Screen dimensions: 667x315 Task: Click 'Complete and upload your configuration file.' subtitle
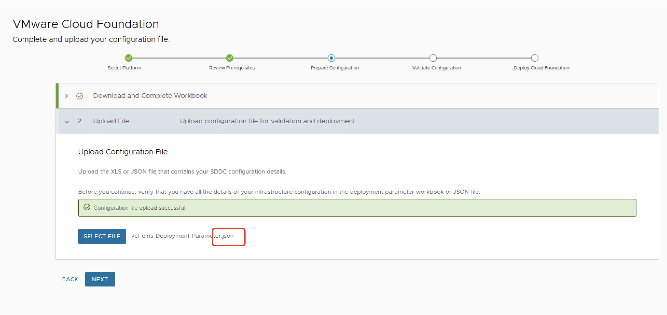pyautogui.click(x=91, y=39)
